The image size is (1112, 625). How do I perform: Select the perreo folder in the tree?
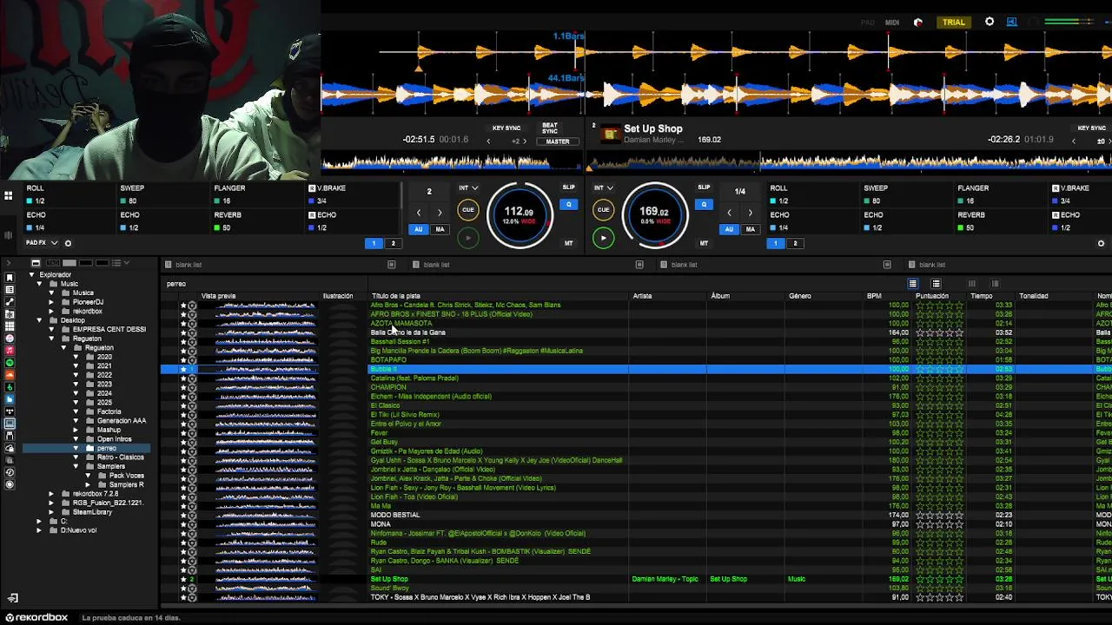pos(107,448)
